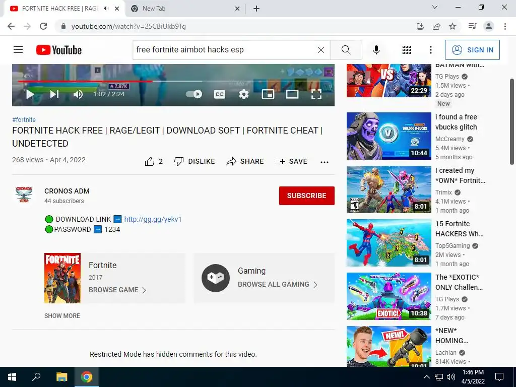Screen dimensions: 516x387
Task: Skip to next video in player
Action: pos(54,94)
